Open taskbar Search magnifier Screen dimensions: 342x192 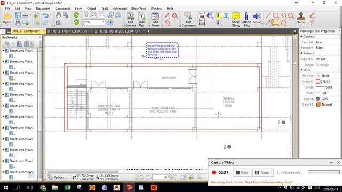pos(18,187)
